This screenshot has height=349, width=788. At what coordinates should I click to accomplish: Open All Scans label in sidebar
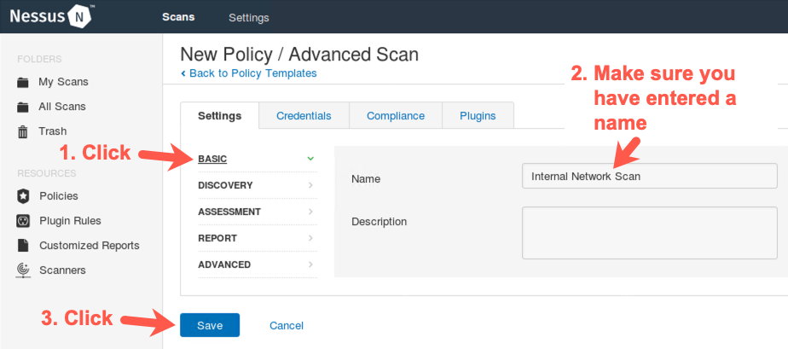tap(61, 107)
